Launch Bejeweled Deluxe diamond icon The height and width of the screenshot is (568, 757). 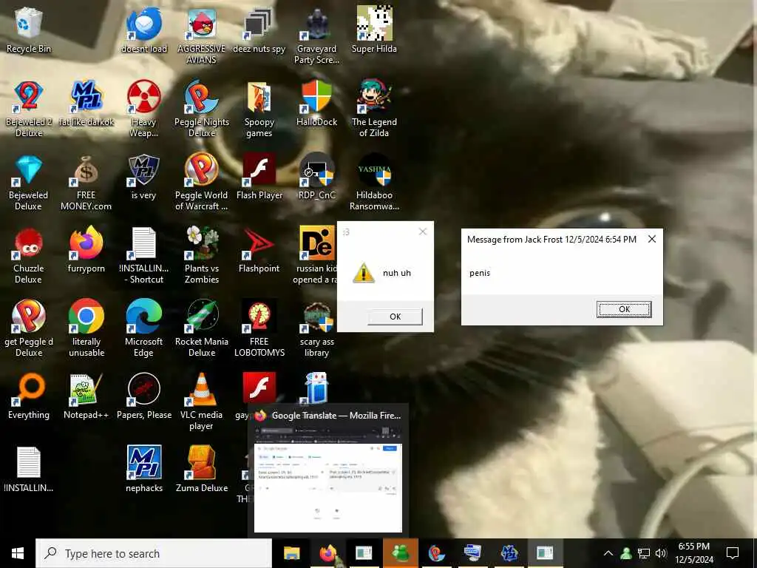tap(29, 182)
